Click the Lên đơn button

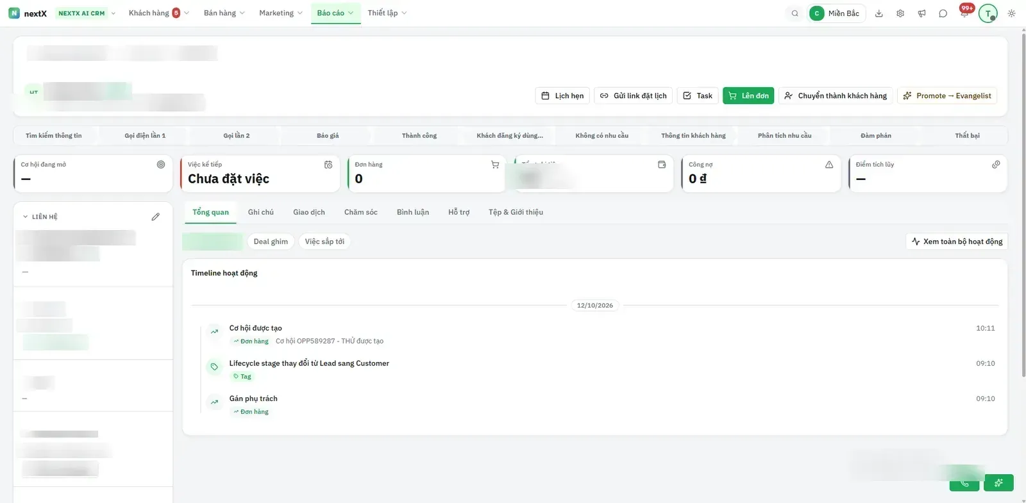click(748, 95)
